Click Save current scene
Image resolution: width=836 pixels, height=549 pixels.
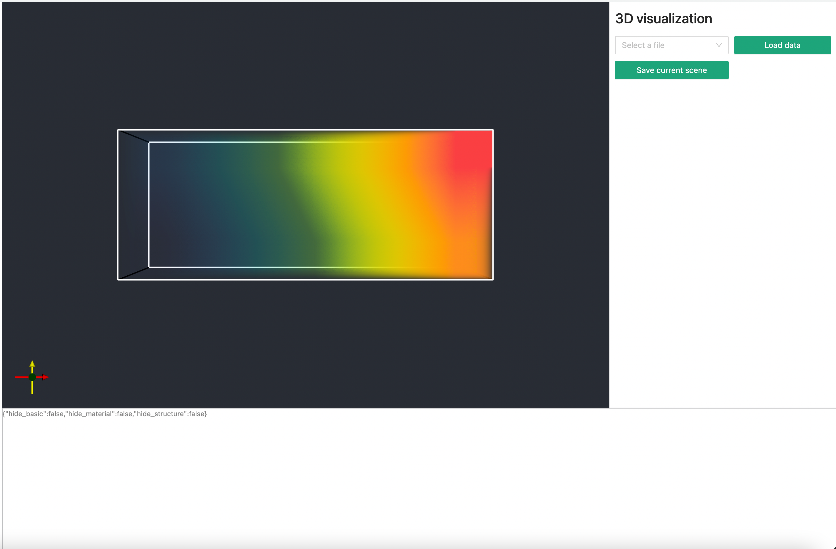tap(671, 70)
